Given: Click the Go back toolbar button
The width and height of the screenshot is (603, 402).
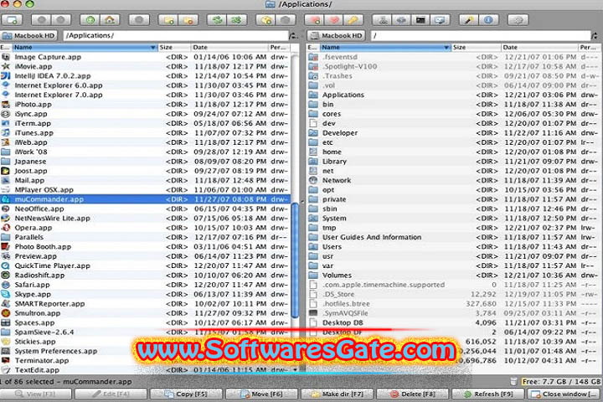Looking at the screenshot, I should 41,20.
